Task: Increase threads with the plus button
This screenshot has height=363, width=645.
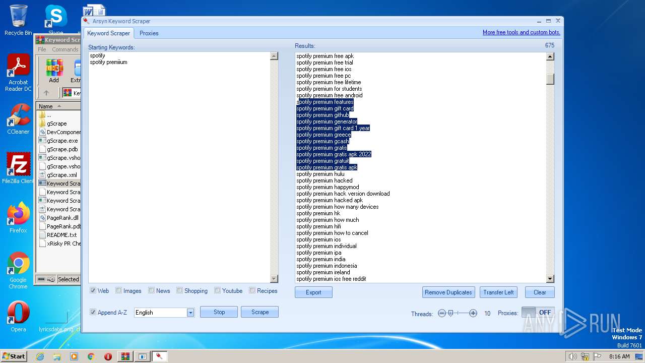Action: (473, 313)
